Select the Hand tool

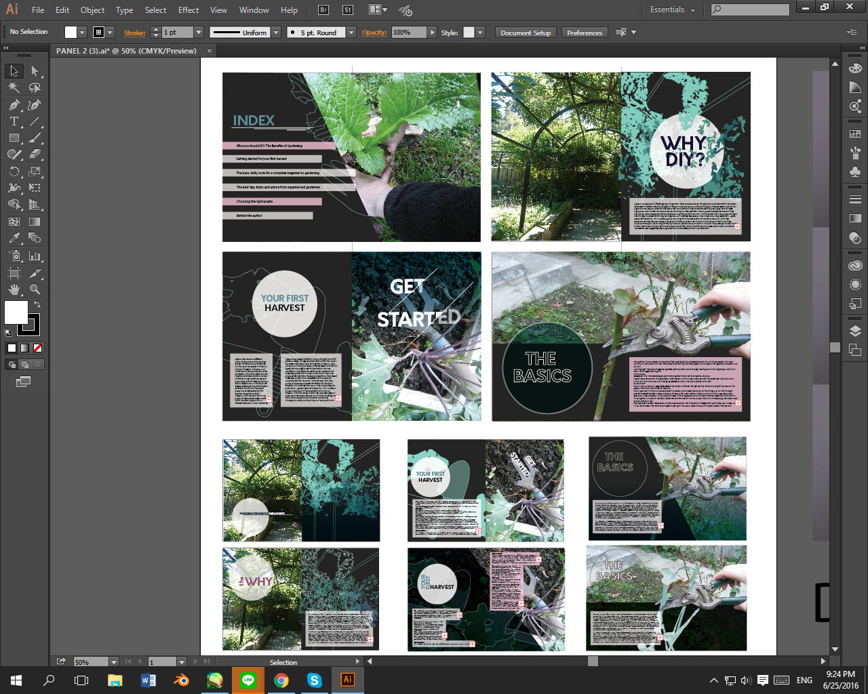click(14, 289)
